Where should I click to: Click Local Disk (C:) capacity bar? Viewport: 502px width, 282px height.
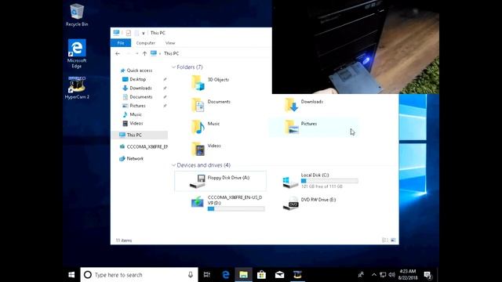pyautogui.click(x=329, y=181)
